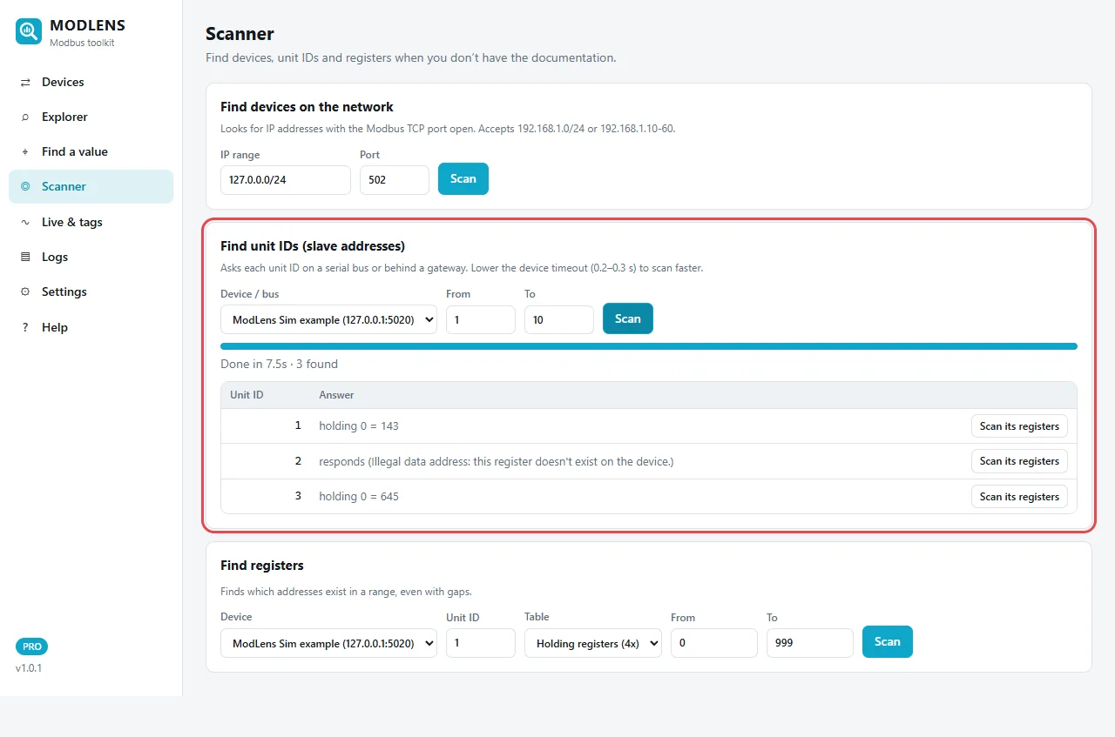Click the Find a value icon

pos(25,151)
